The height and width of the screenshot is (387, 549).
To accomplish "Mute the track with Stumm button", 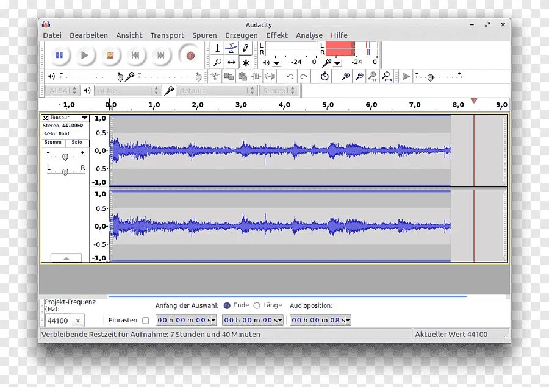I will click(x=53, y=143).
